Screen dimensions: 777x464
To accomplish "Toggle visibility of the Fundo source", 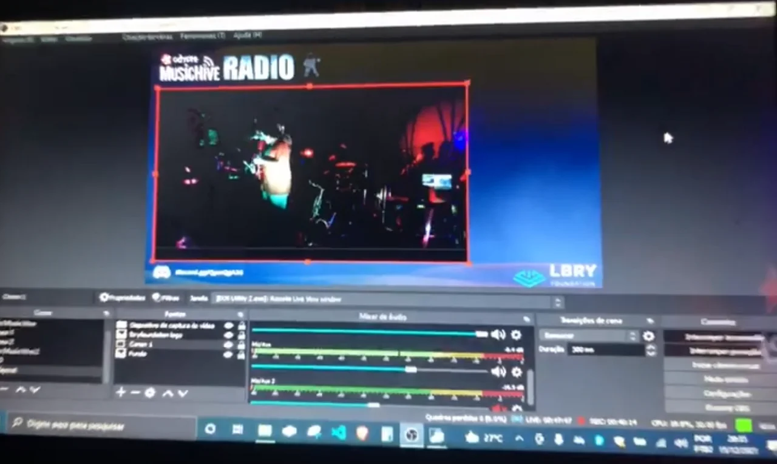I will coord(229,354).
